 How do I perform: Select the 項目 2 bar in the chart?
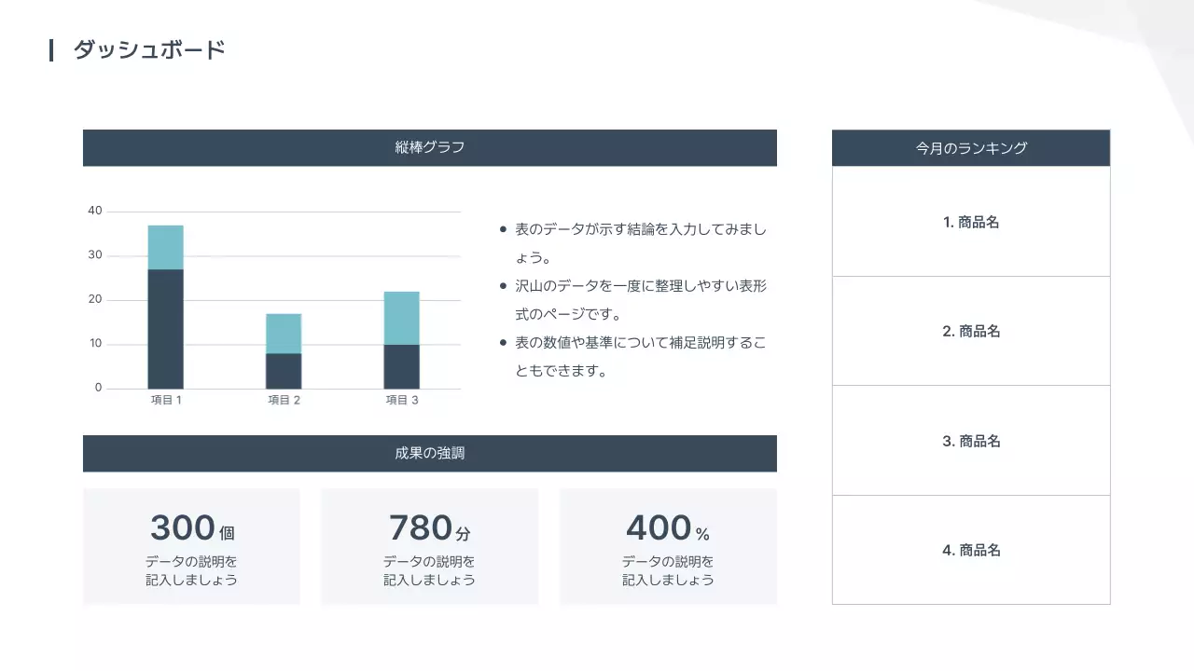pos(284,349)
